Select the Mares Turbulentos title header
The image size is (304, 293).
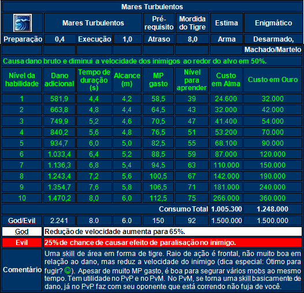click(x=152, y=7)
